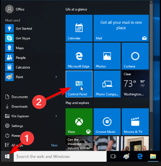Launch Paint from the taskbar
The image size is (161, 166).
coord(127,156)
